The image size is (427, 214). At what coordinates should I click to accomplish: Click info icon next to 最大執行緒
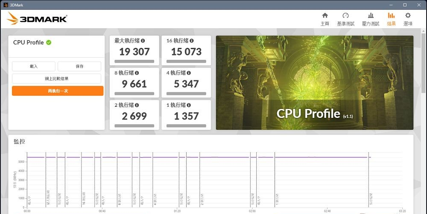click(x=143, y=41)
